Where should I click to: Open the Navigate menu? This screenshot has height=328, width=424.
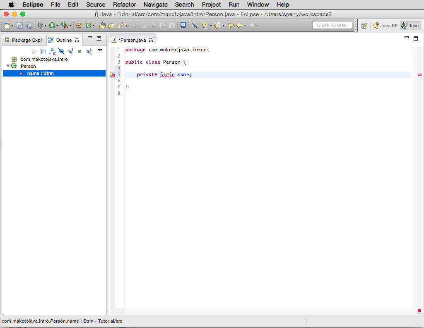pos(156,5)
